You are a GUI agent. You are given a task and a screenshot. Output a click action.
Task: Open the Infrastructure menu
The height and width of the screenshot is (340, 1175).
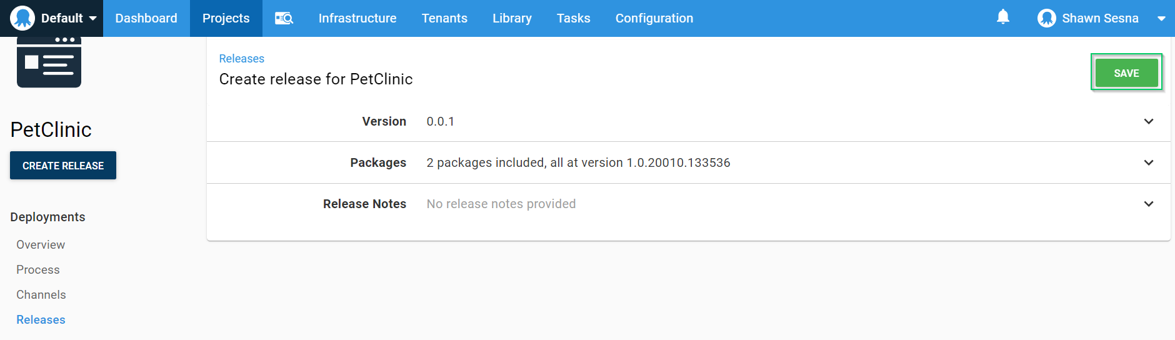point(357,18)
